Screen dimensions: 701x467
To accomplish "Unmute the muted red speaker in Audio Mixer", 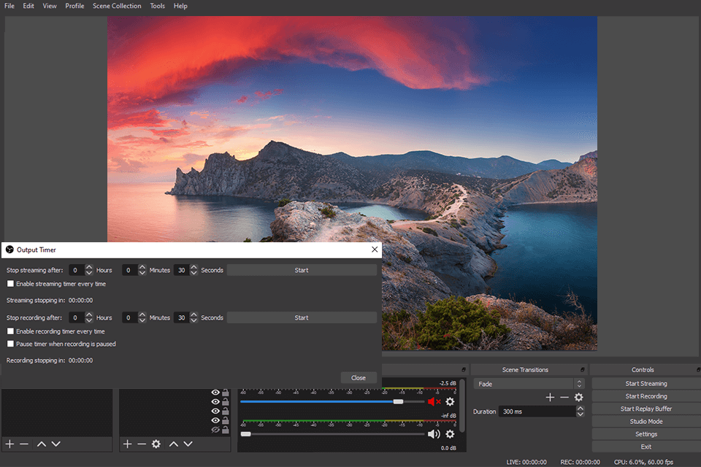I will tap(433, 401).
